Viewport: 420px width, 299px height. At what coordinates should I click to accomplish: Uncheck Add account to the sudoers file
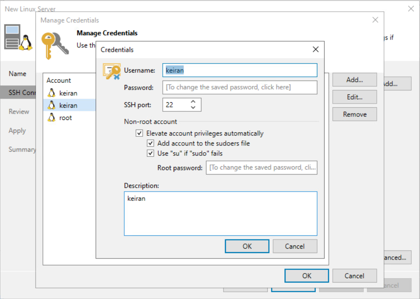point(150,143)
